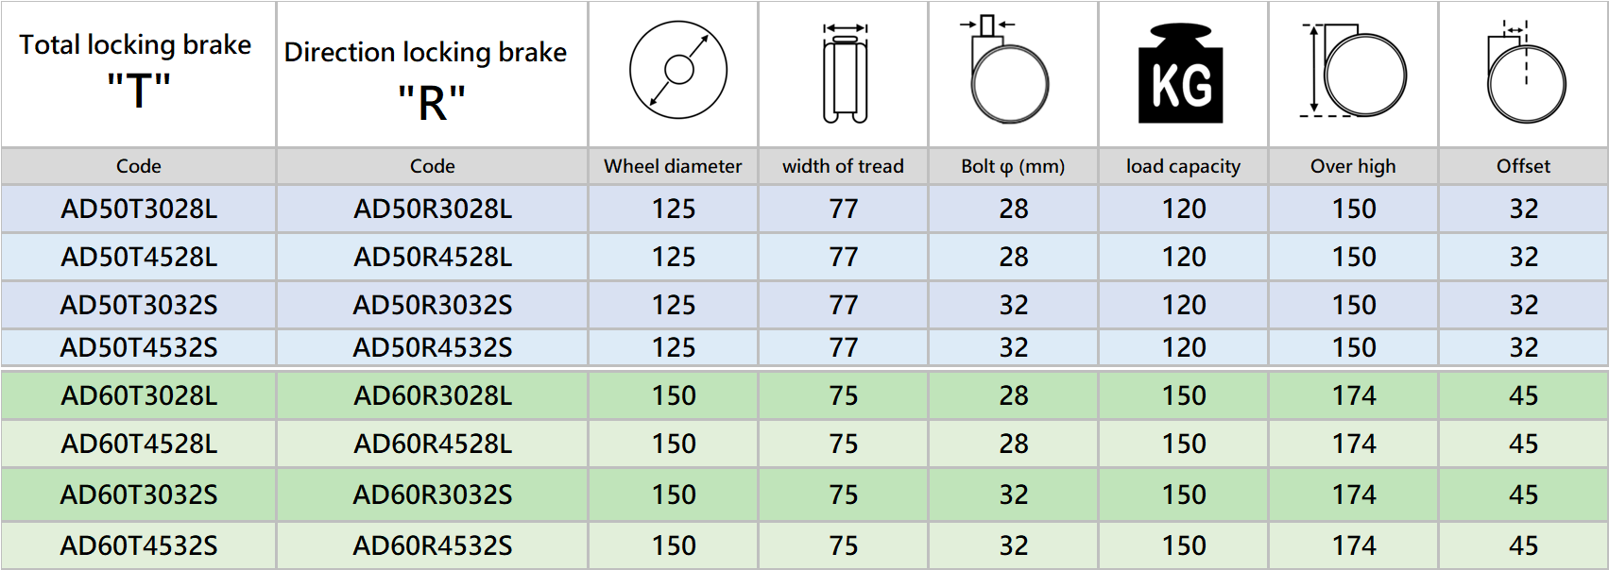Click the bolt diameter icon
The width and height of the screenshot is (1609, 570).
[x=1009, y=72]
